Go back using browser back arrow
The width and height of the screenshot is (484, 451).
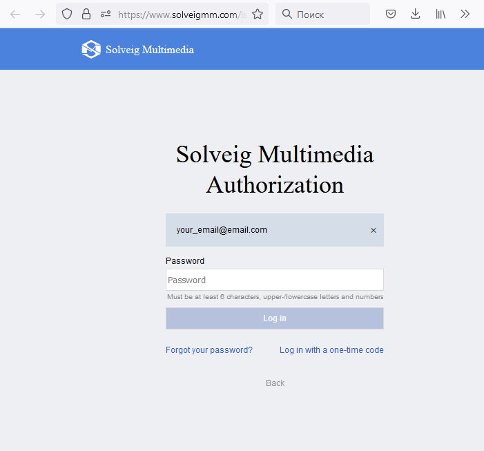click(15, 15)
